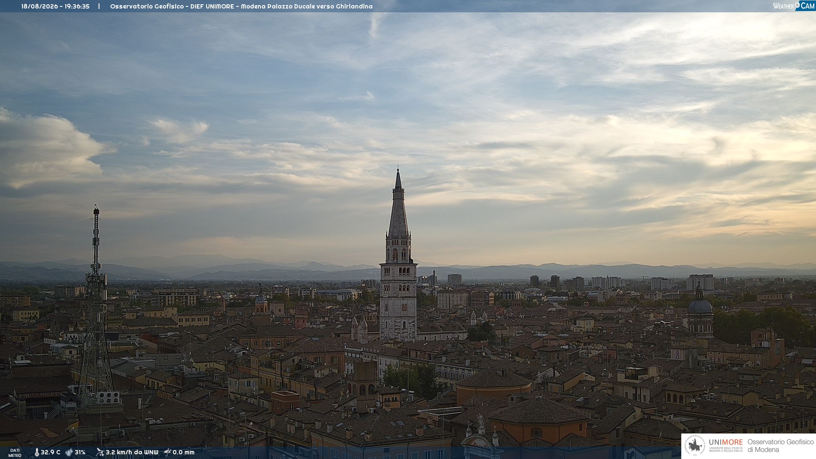Viewport: 816px width, 459px height.
Task: Select the 0.0 mm rainfall value
Action: (183, 452)
